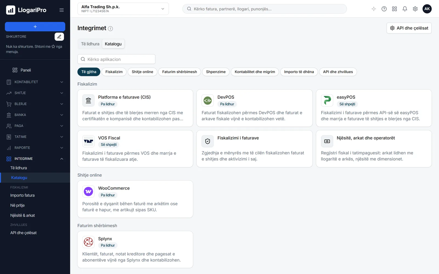Switch to the Të lidhura tab

coord(90,44)
